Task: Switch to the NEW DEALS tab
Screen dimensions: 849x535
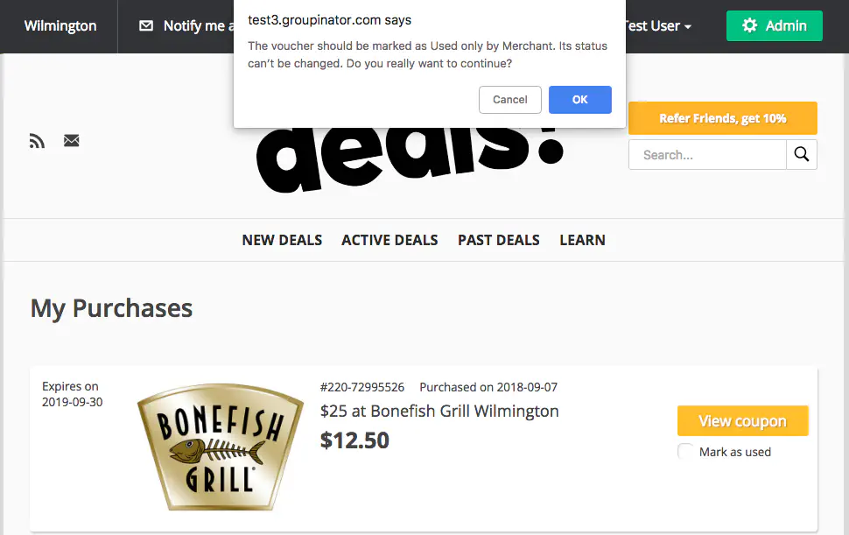Action: pos(282,239)
